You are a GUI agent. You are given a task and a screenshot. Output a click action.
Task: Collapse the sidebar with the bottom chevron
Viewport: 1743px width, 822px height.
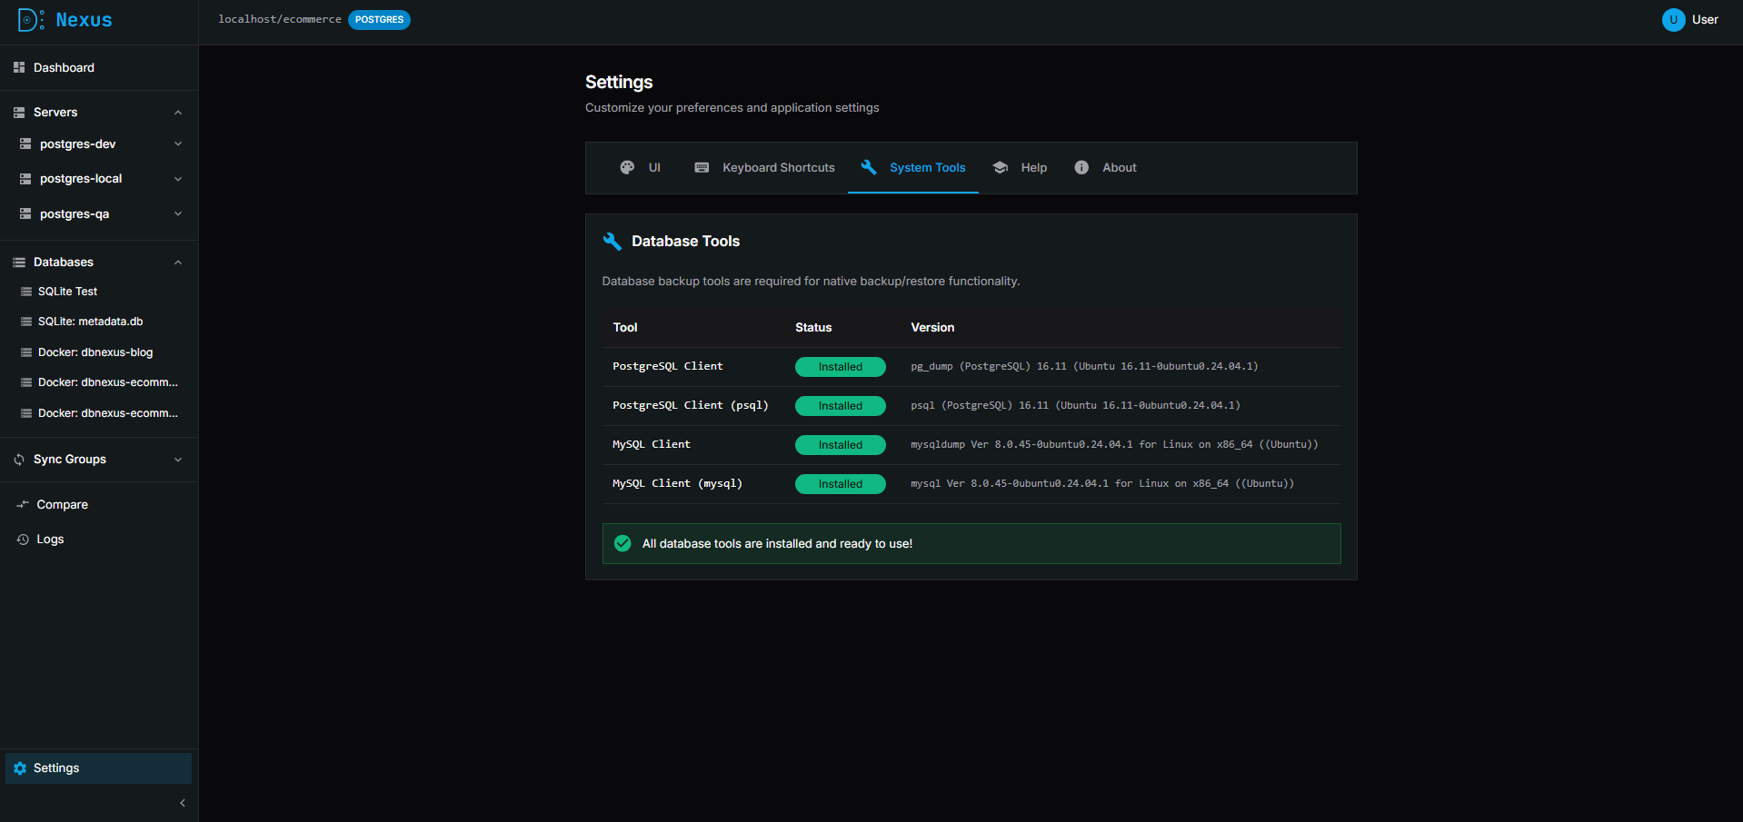coord(183,803)
